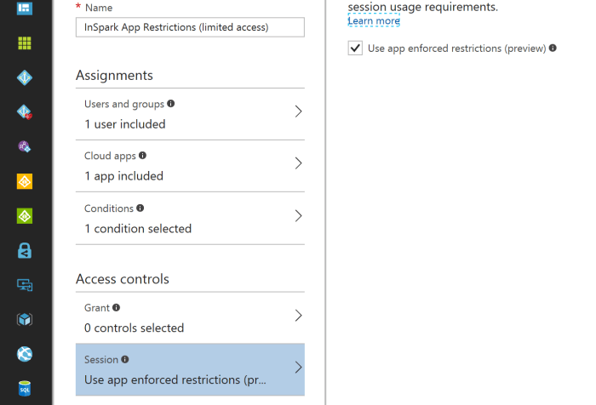The image size is (596, 405).
Task: Select the Session access control row
Action: 190,369
